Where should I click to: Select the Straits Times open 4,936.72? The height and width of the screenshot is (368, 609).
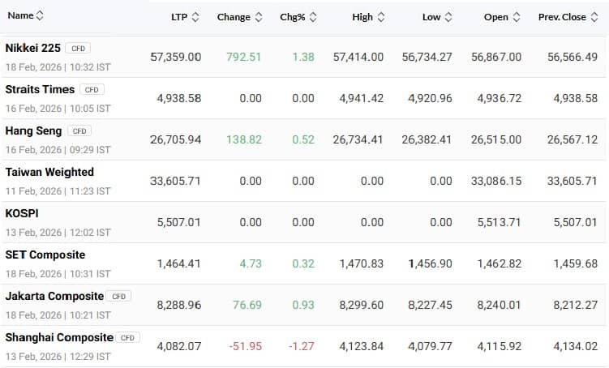click(500, 98)
